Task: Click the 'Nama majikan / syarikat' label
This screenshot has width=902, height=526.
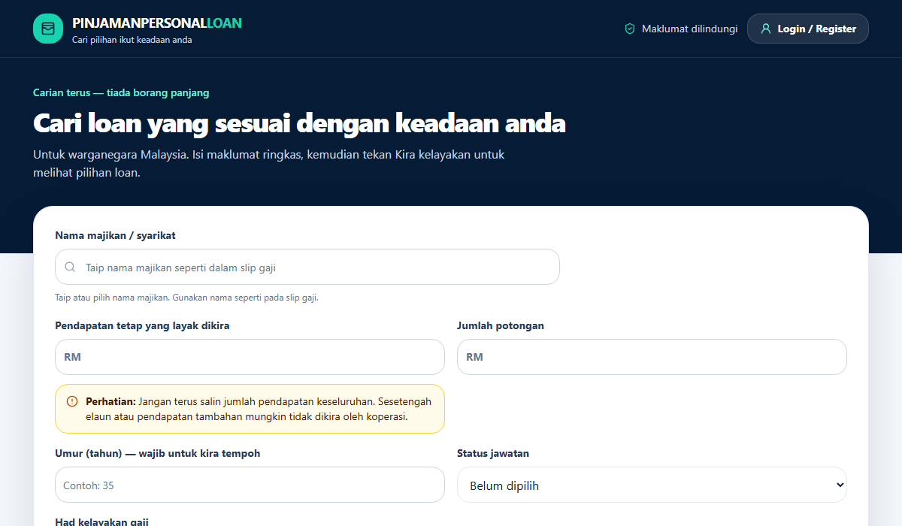Action: [115, 235]
